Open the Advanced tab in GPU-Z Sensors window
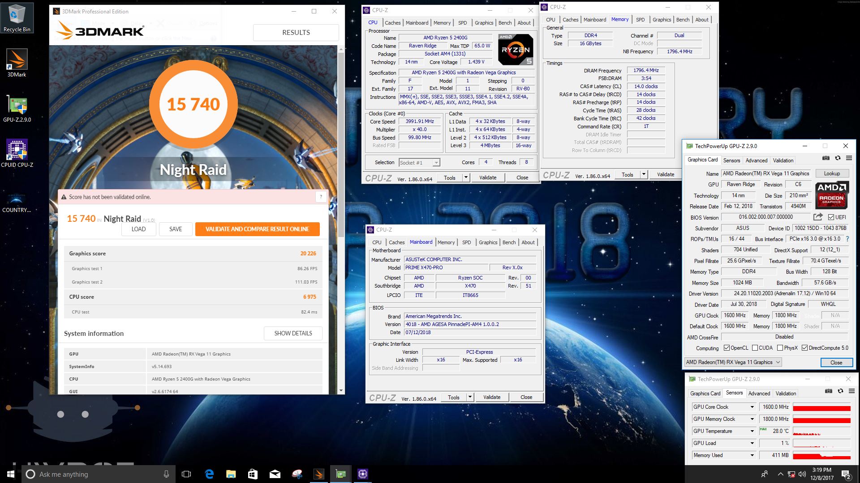 click(759, 394)
